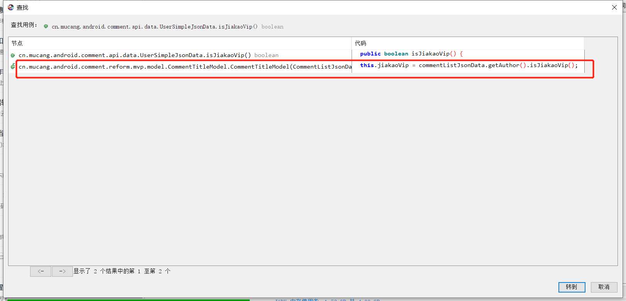Go to next results page with -> button
This screenshot has width=626, height=301.
click(x=62, y=271)
